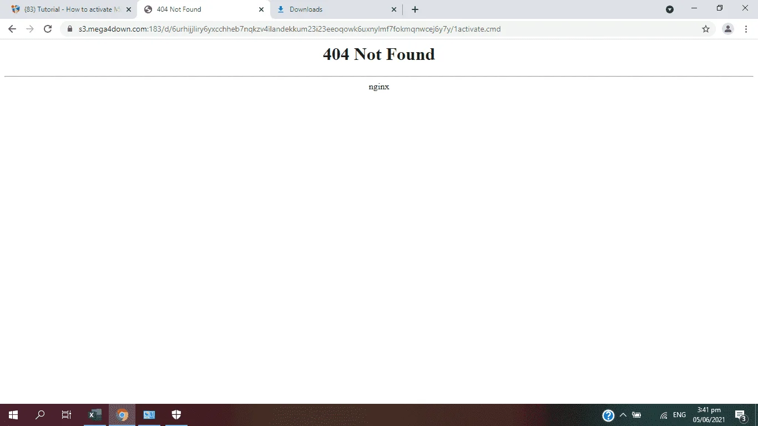Image resolution: width=758 pixels, height=426 pixels.
Task: Open the Wi-Fi network tray icon
Action: click(x=664, y=415)
